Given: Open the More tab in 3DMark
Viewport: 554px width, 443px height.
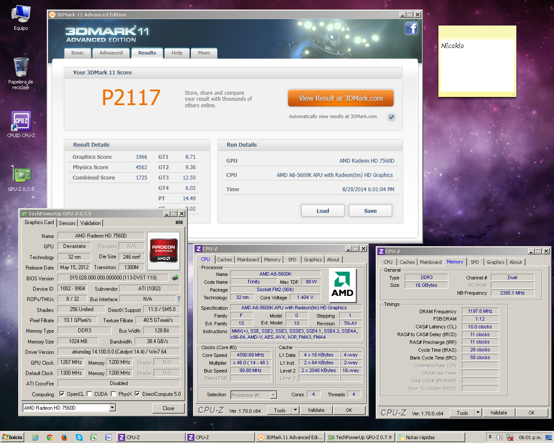Looking at the screenshot, I should 204,53.
